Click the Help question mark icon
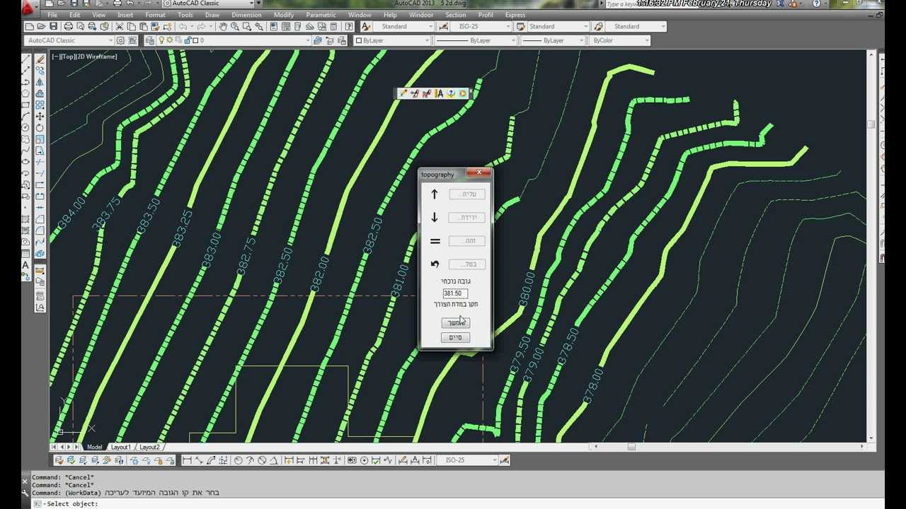The width and height of the screenshot is (906, 509). (349, 26)
